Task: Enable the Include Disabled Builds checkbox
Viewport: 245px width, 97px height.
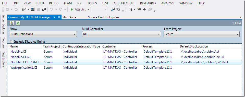Action: point(11,41)
